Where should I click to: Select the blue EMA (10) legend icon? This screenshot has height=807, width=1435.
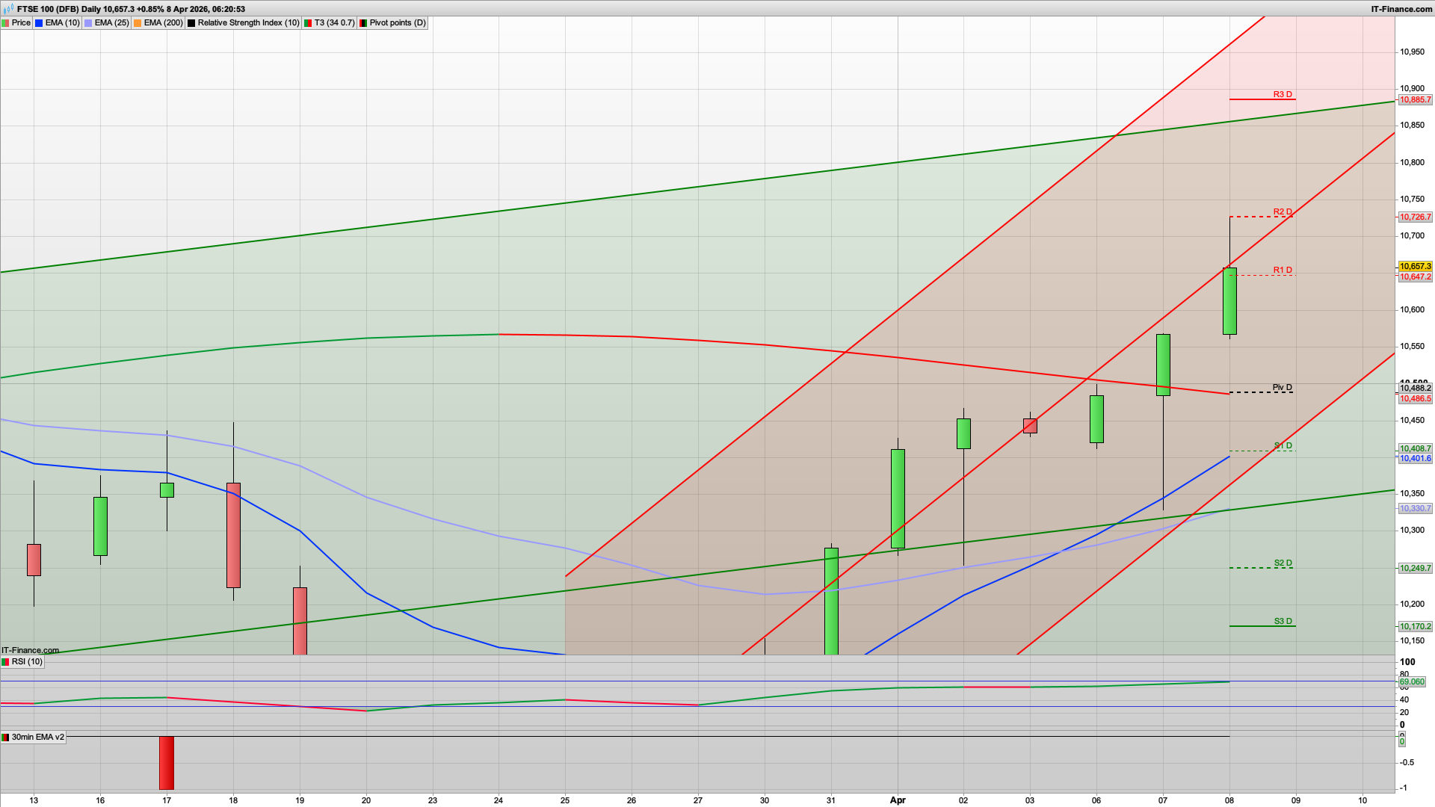tap(39, 22)
